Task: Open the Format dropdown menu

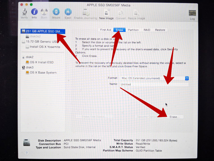Action: pos(154,78)
